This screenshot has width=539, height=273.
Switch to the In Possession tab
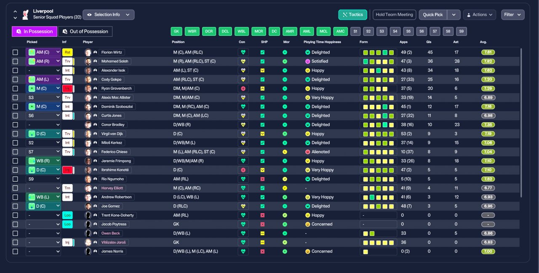pyautogui.click(x=35, y=32)
